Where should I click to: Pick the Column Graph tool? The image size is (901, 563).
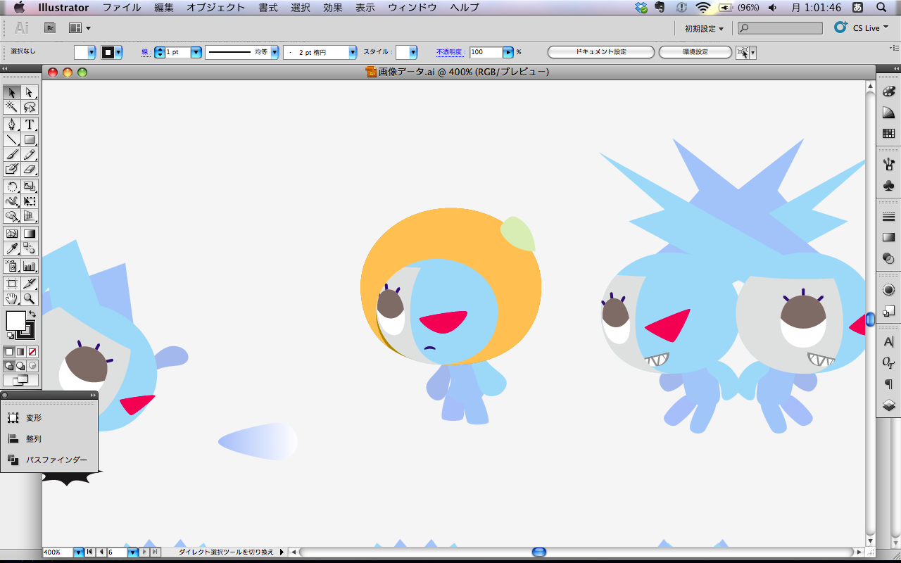coord(30,266)
